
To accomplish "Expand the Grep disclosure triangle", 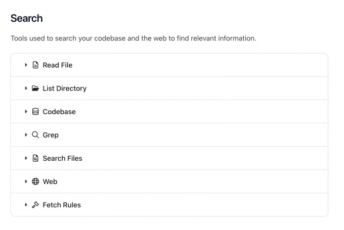I will (26, 135).
